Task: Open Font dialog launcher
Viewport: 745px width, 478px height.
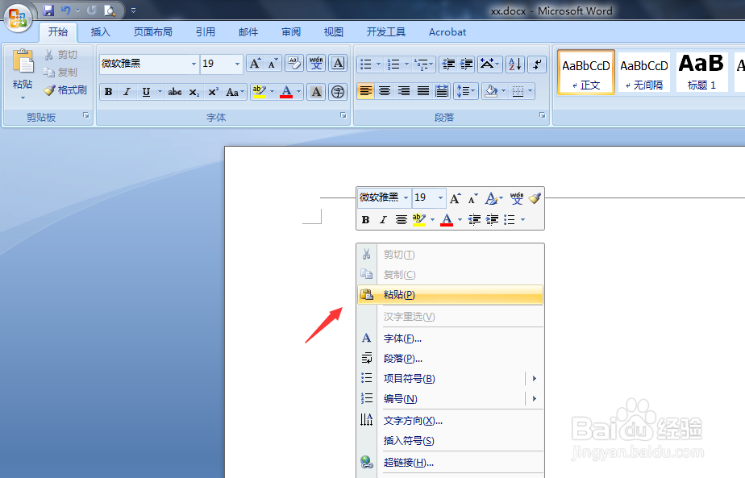Action: coord(343,115)
